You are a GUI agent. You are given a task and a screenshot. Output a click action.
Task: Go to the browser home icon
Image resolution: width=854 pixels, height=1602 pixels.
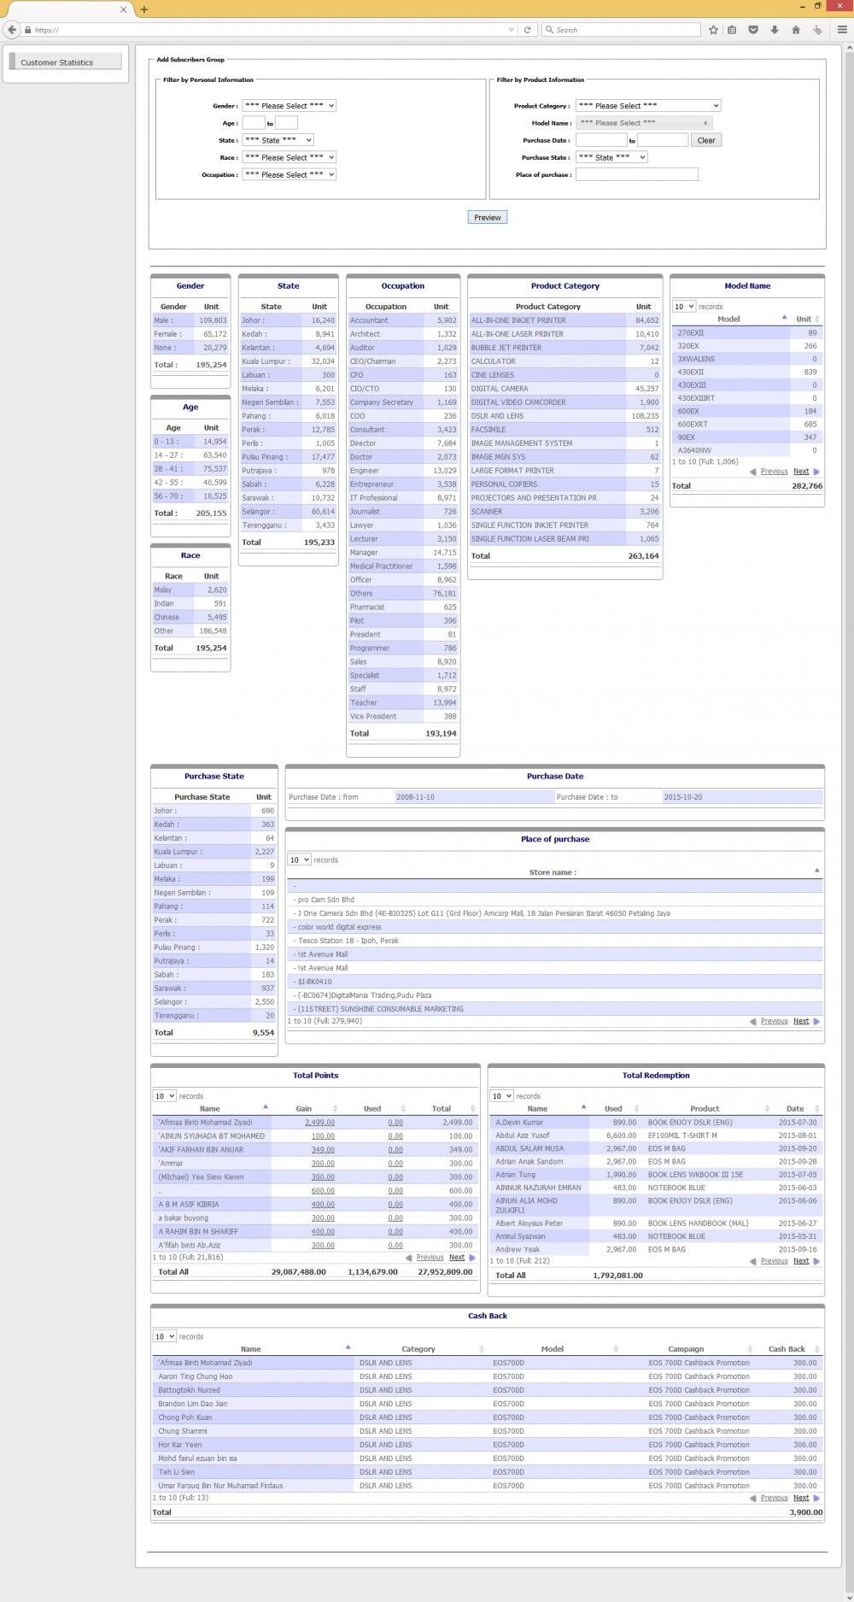[796, 30]
